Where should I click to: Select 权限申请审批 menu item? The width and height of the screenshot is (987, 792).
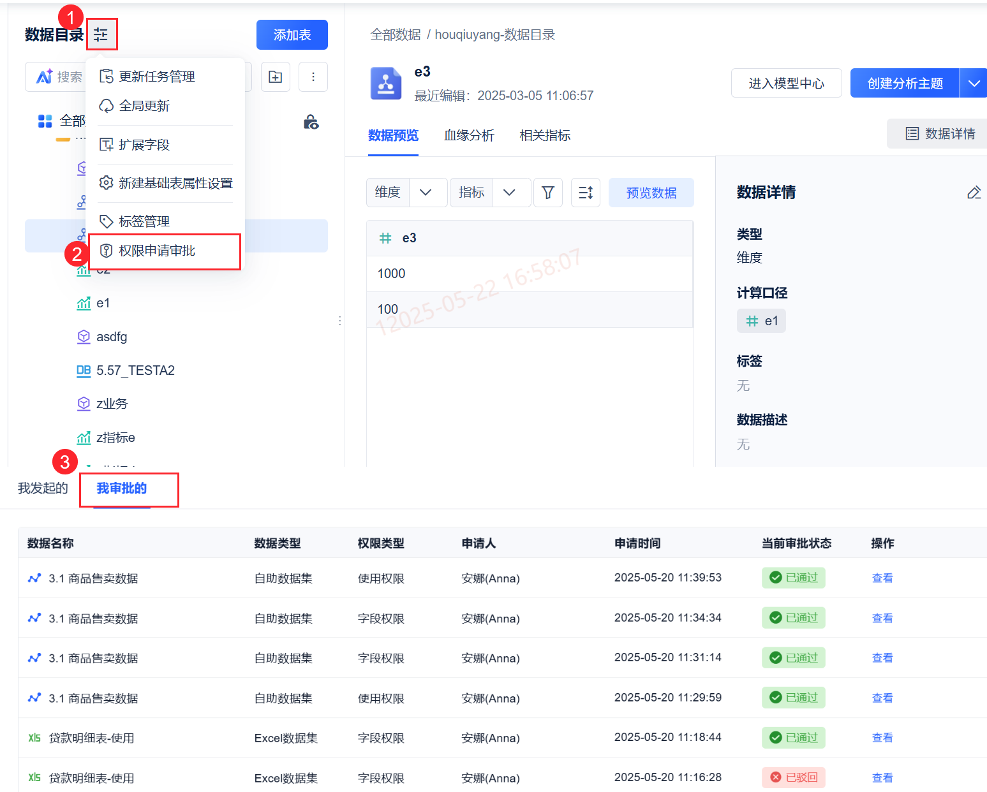(x=165, y=251)
